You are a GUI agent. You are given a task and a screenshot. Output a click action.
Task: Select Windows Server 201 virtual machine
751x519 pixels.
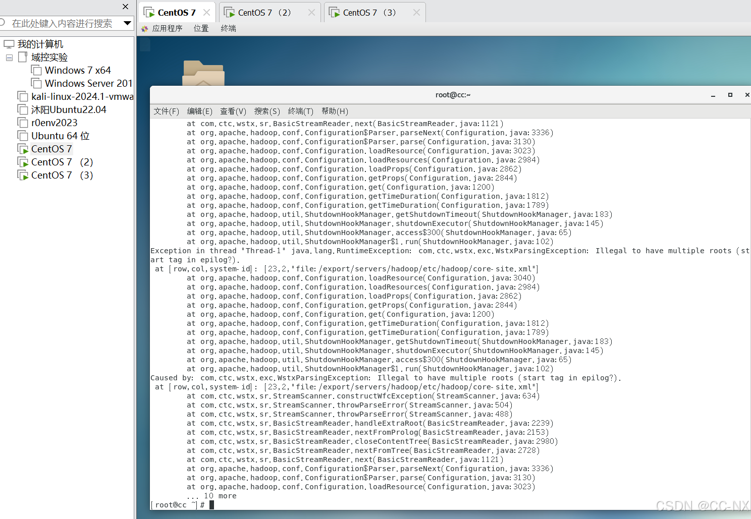(x=88, y=84)
